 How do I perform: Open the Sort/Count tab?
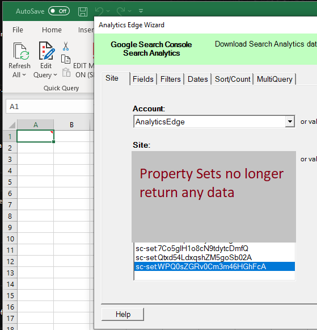click(x=233, y=79)
